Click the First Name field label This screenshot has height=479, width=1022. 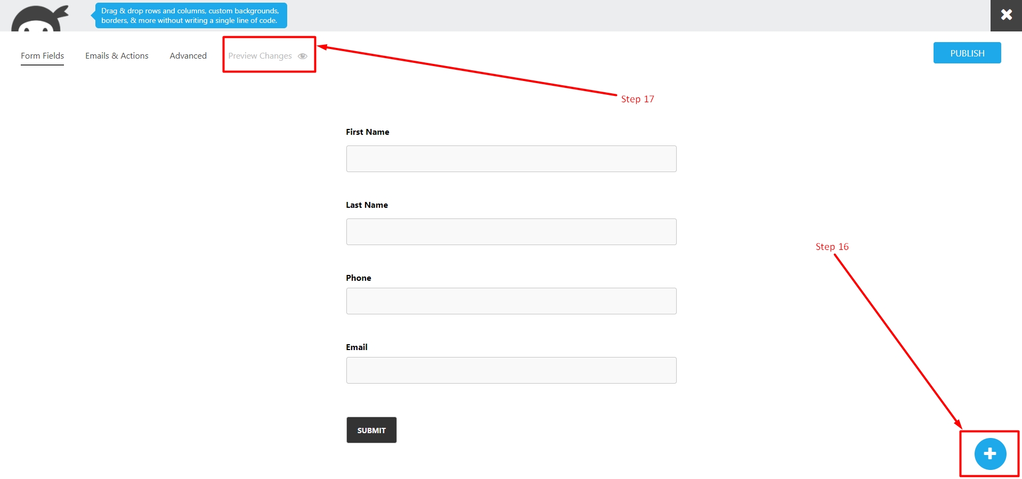point(368,132)
